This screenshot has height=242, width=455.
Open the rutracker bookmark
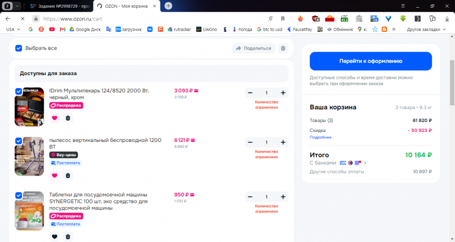179,29
